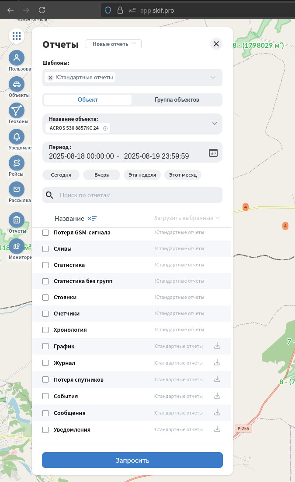Image resolution: width=295 pixels, height=482 pixels.
Task: Check the Уведомления report checkbox
Action: [x=45, y=430]
